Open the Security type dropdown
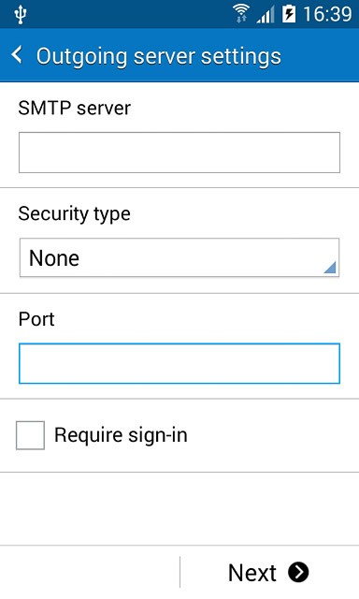Image resolution: width=359 pixels, height=599 pixels. [179, 257]
